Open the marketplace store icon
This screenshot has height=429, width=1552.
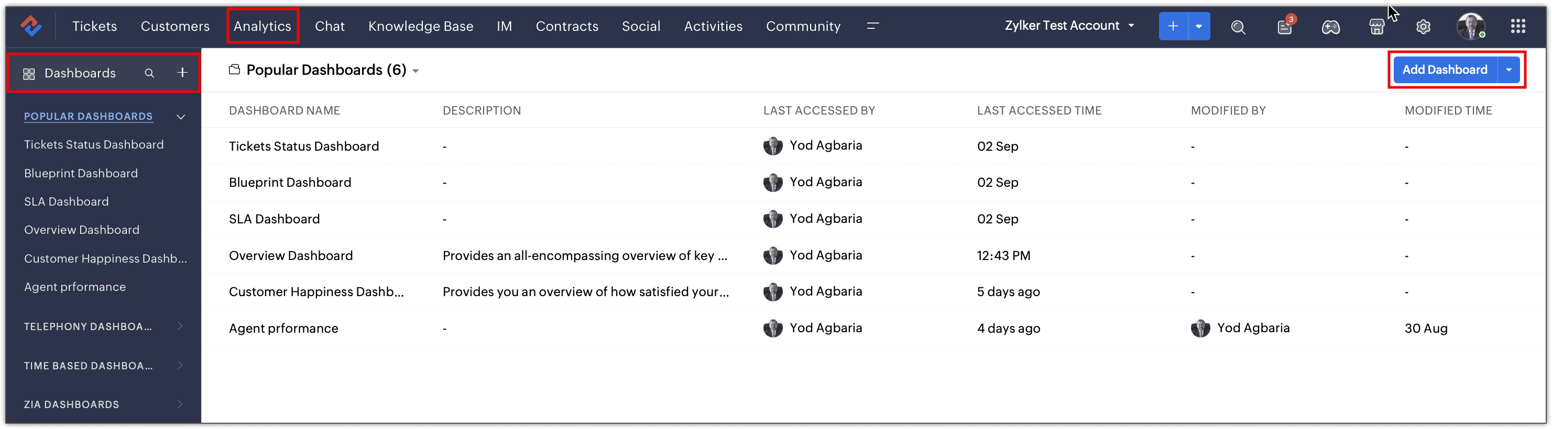point(1376,27)
